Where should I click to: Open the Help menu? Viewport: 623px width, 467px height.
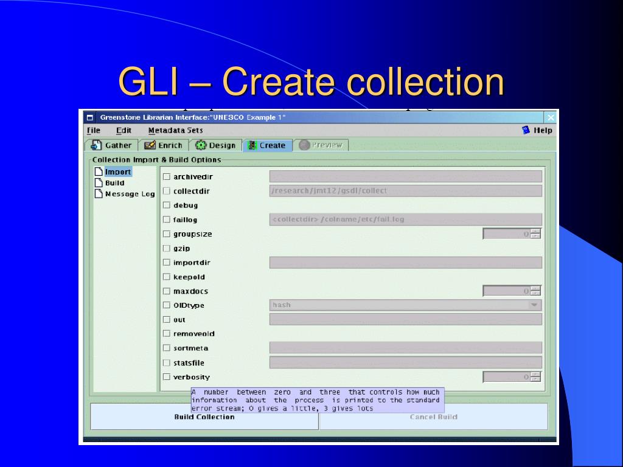[537, 130]
